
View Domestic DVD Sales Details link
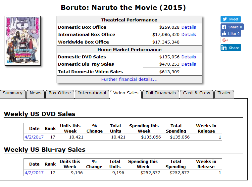(x=188, y=57)
